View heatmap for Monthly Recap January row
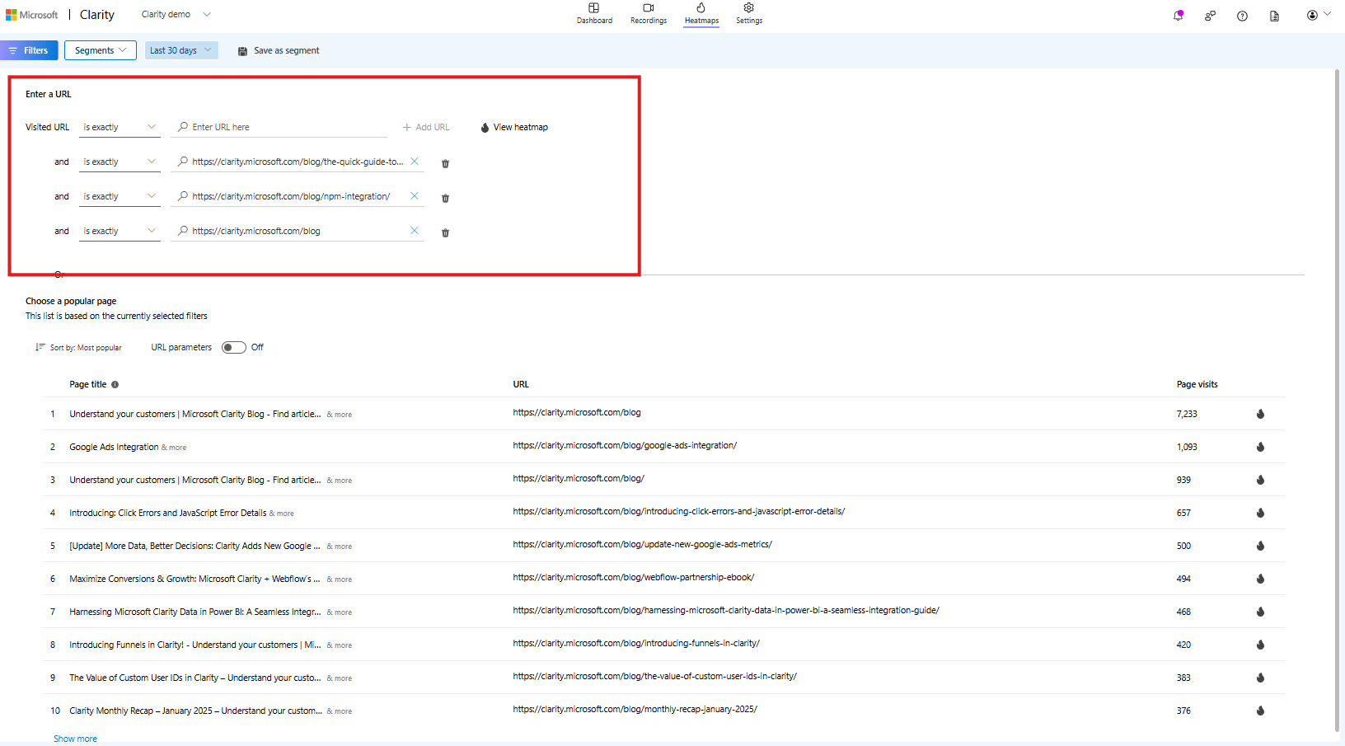This screenshot has height=746, width=1345. pyautogui.click(x=1260, y=711)
